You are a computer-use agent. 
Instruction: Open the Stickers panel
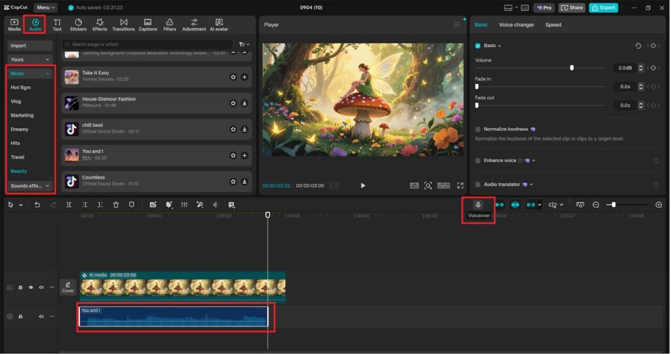tap(78, 25)
